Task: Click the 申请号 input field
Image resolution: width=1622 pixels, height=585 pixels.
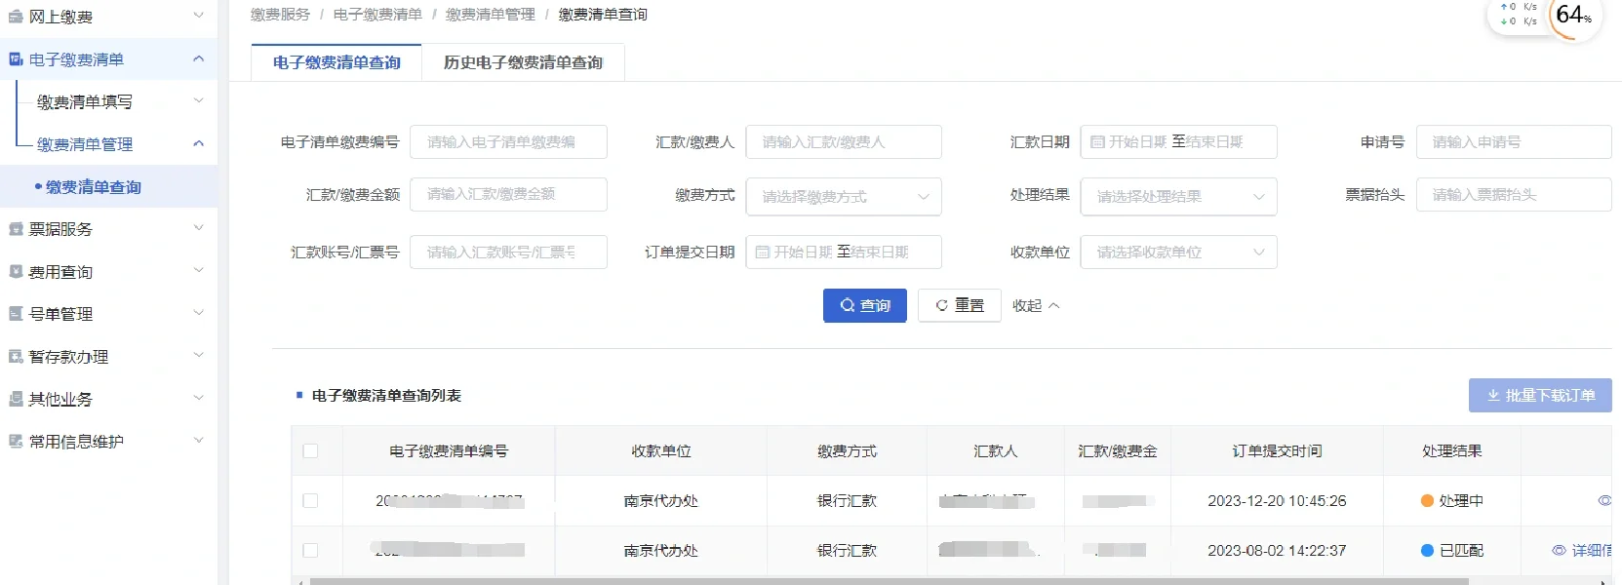Action: pyautogui.click(x=1513, y=142)
